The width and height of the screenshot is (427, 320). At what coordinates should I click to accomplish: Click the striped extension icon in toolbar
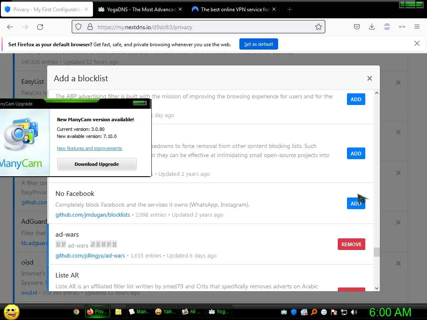[387, 27]
